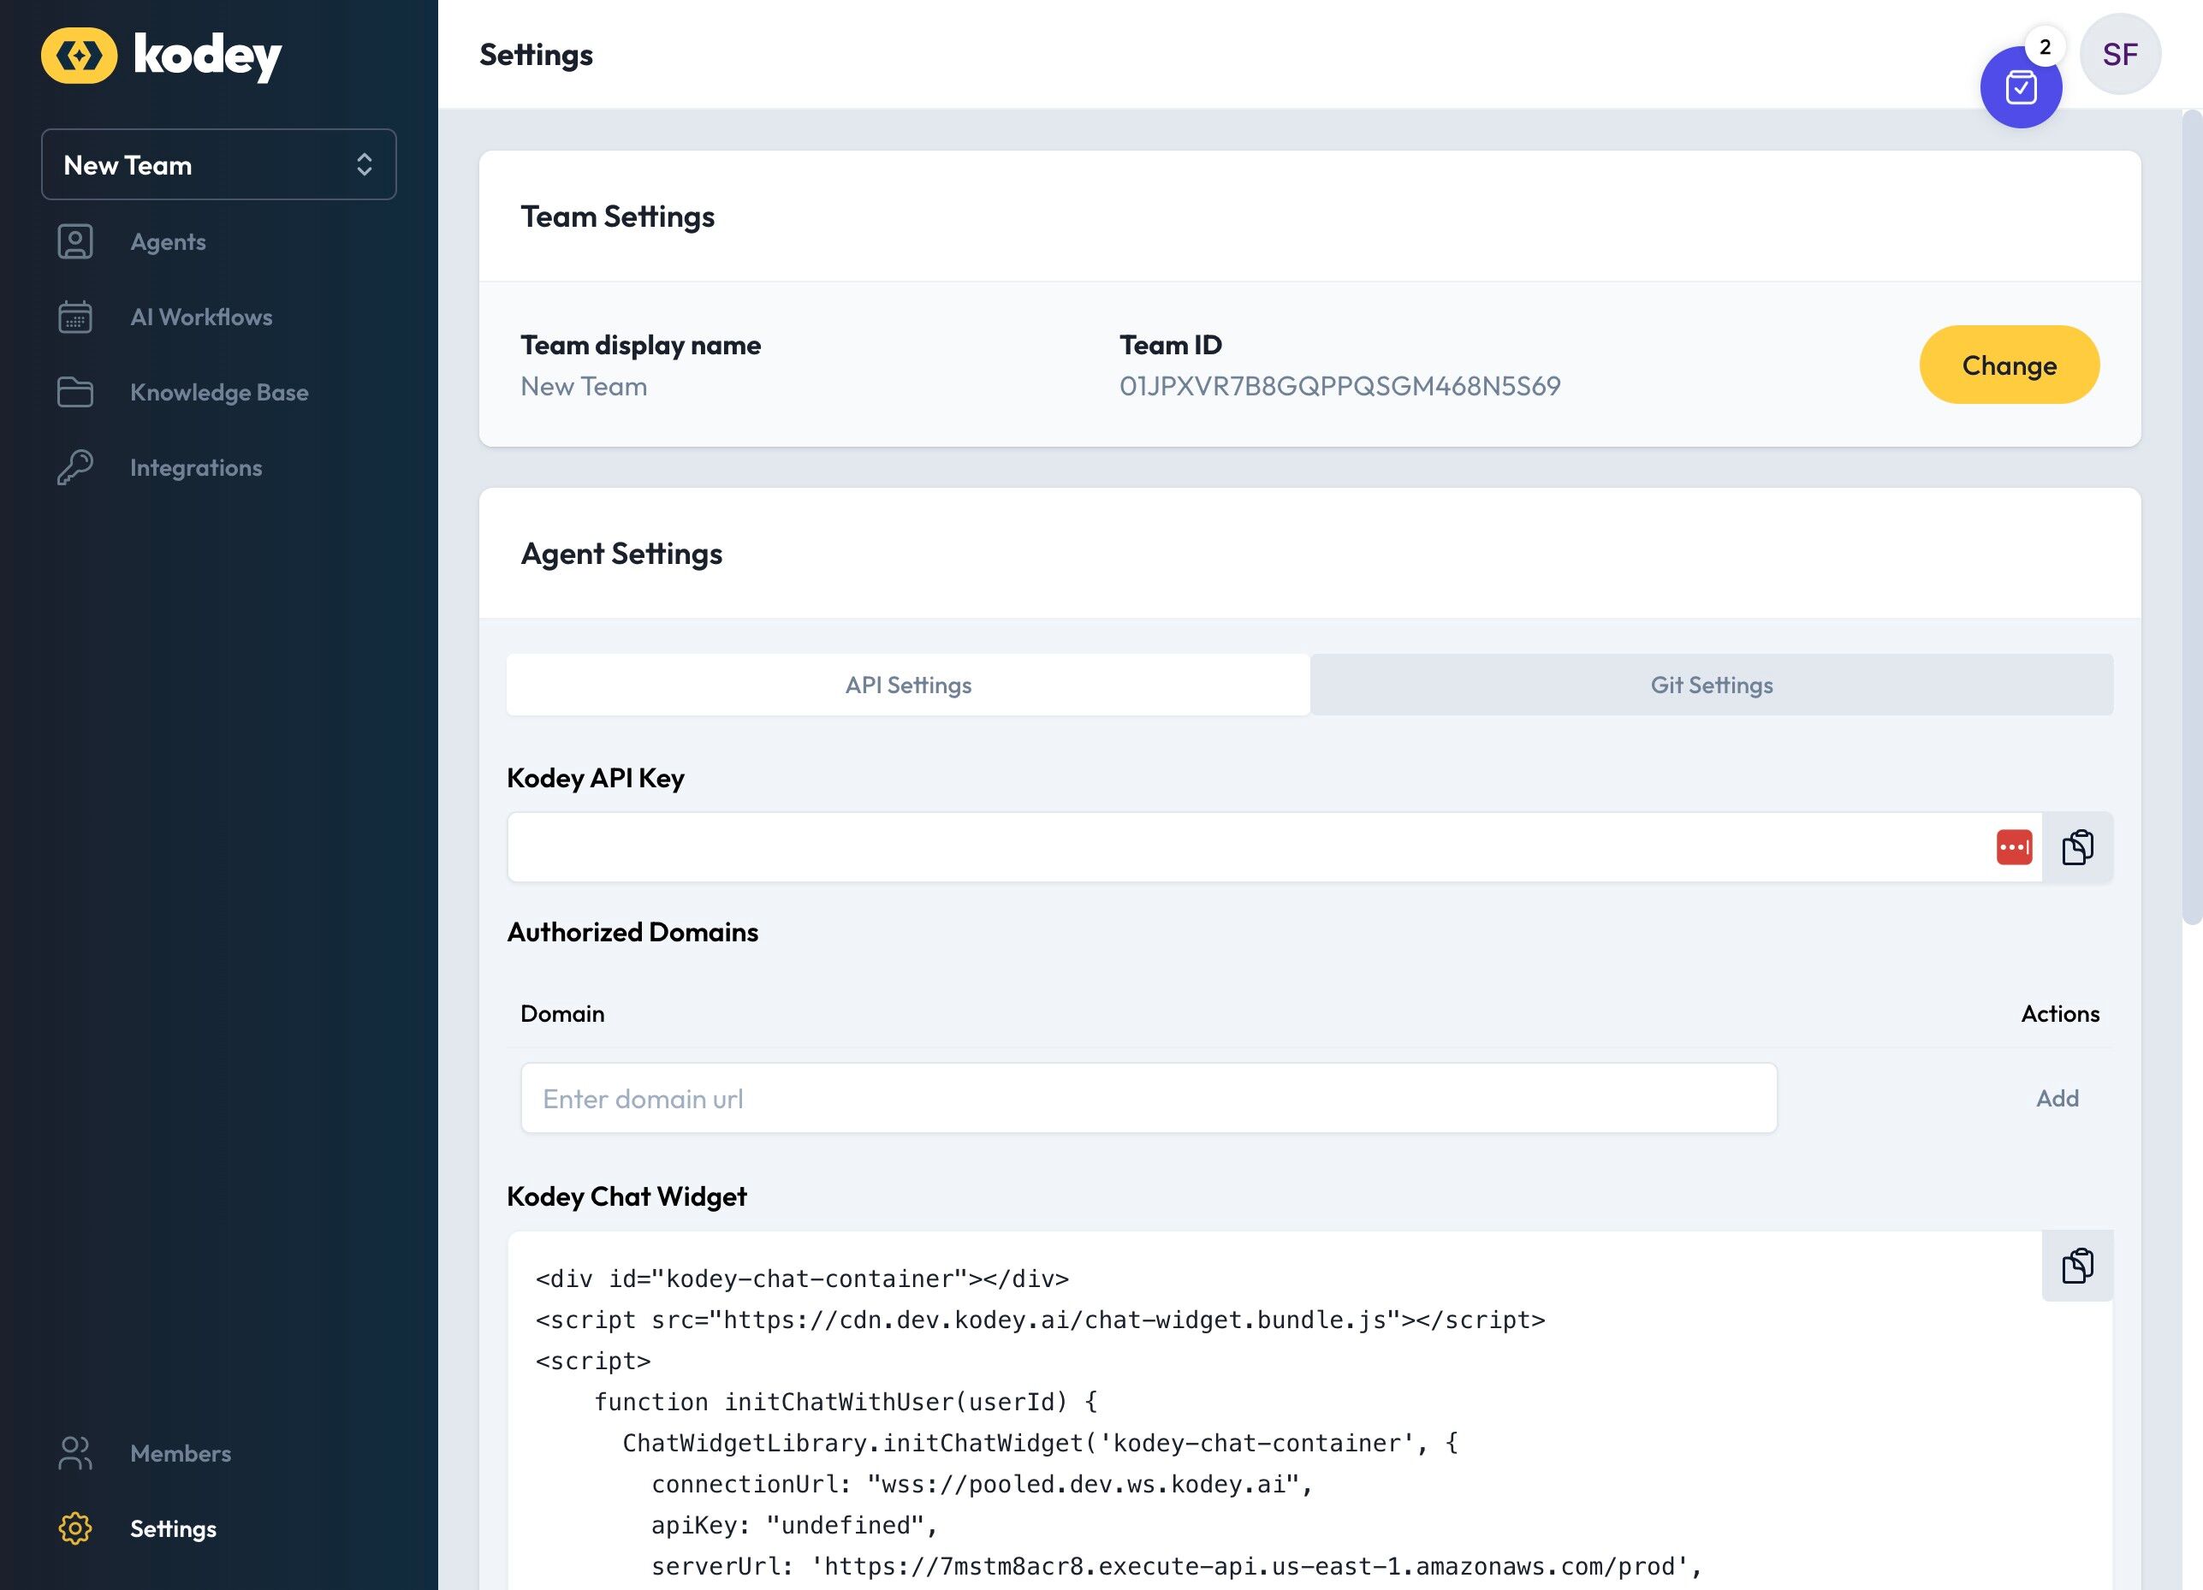Click the Add domain link
The height and width of the screenshot is (1590, 2203).
coord(2058,1099)
